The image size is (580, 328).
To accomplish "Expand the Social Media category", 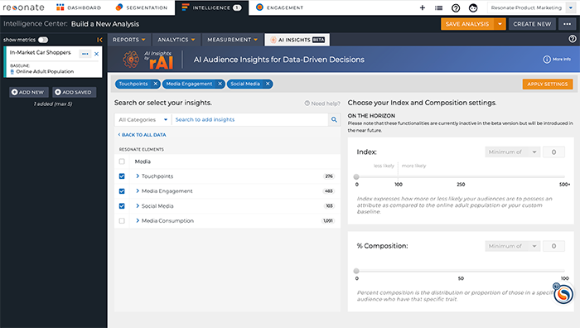I will point(138,205).
